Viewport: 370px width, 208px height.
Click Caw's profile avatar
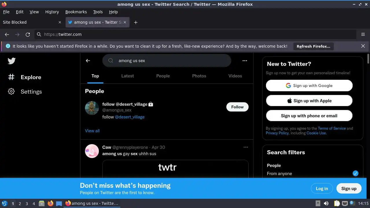92,151
